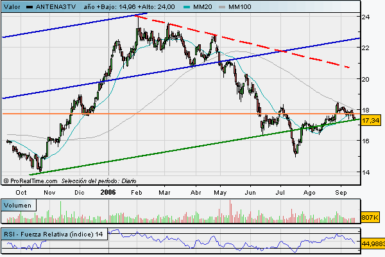Click the yellow 17,34 current price tag
385x257 pixels.
coord(370,120)
